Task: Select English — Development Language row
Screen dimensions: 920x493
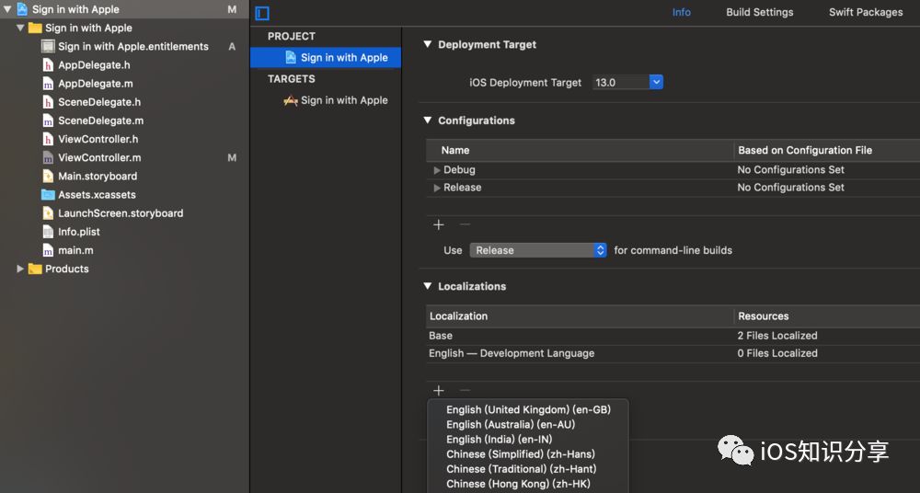Action: click(673, 353)
